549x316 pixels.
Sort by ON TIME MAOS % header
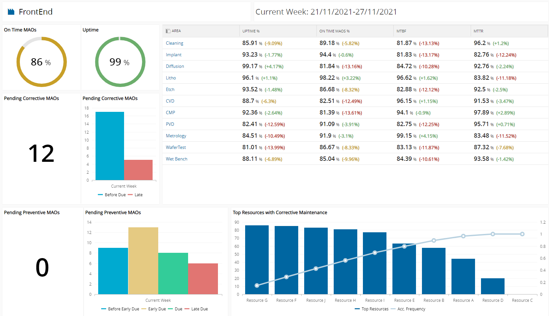point(334,31)
